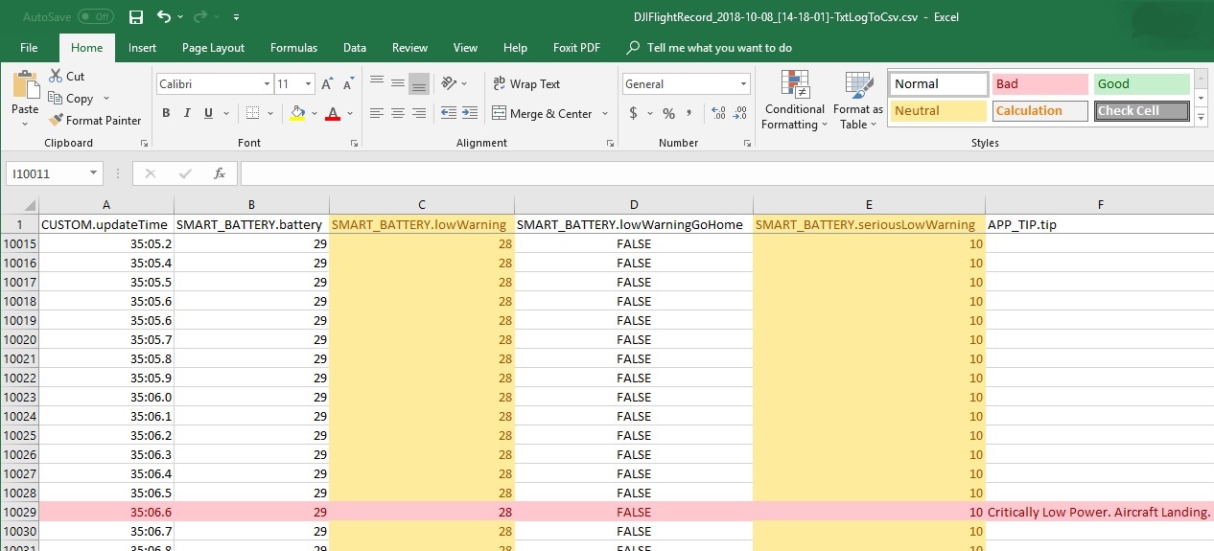Open Conditional Formatting menu
Viewport: 1214px width, 551px height.
pyautogui.click(x=794, y=101)
